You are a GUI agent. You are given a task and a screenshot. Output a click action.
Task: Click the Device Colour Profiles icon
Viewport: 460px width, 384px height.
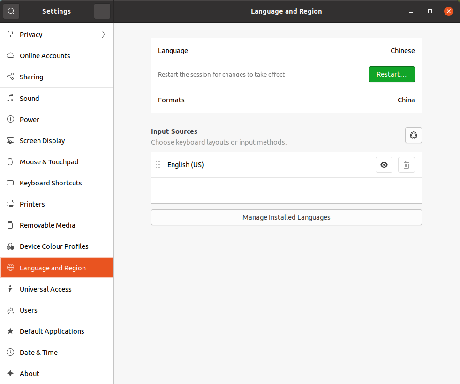(x=10, y=246)
